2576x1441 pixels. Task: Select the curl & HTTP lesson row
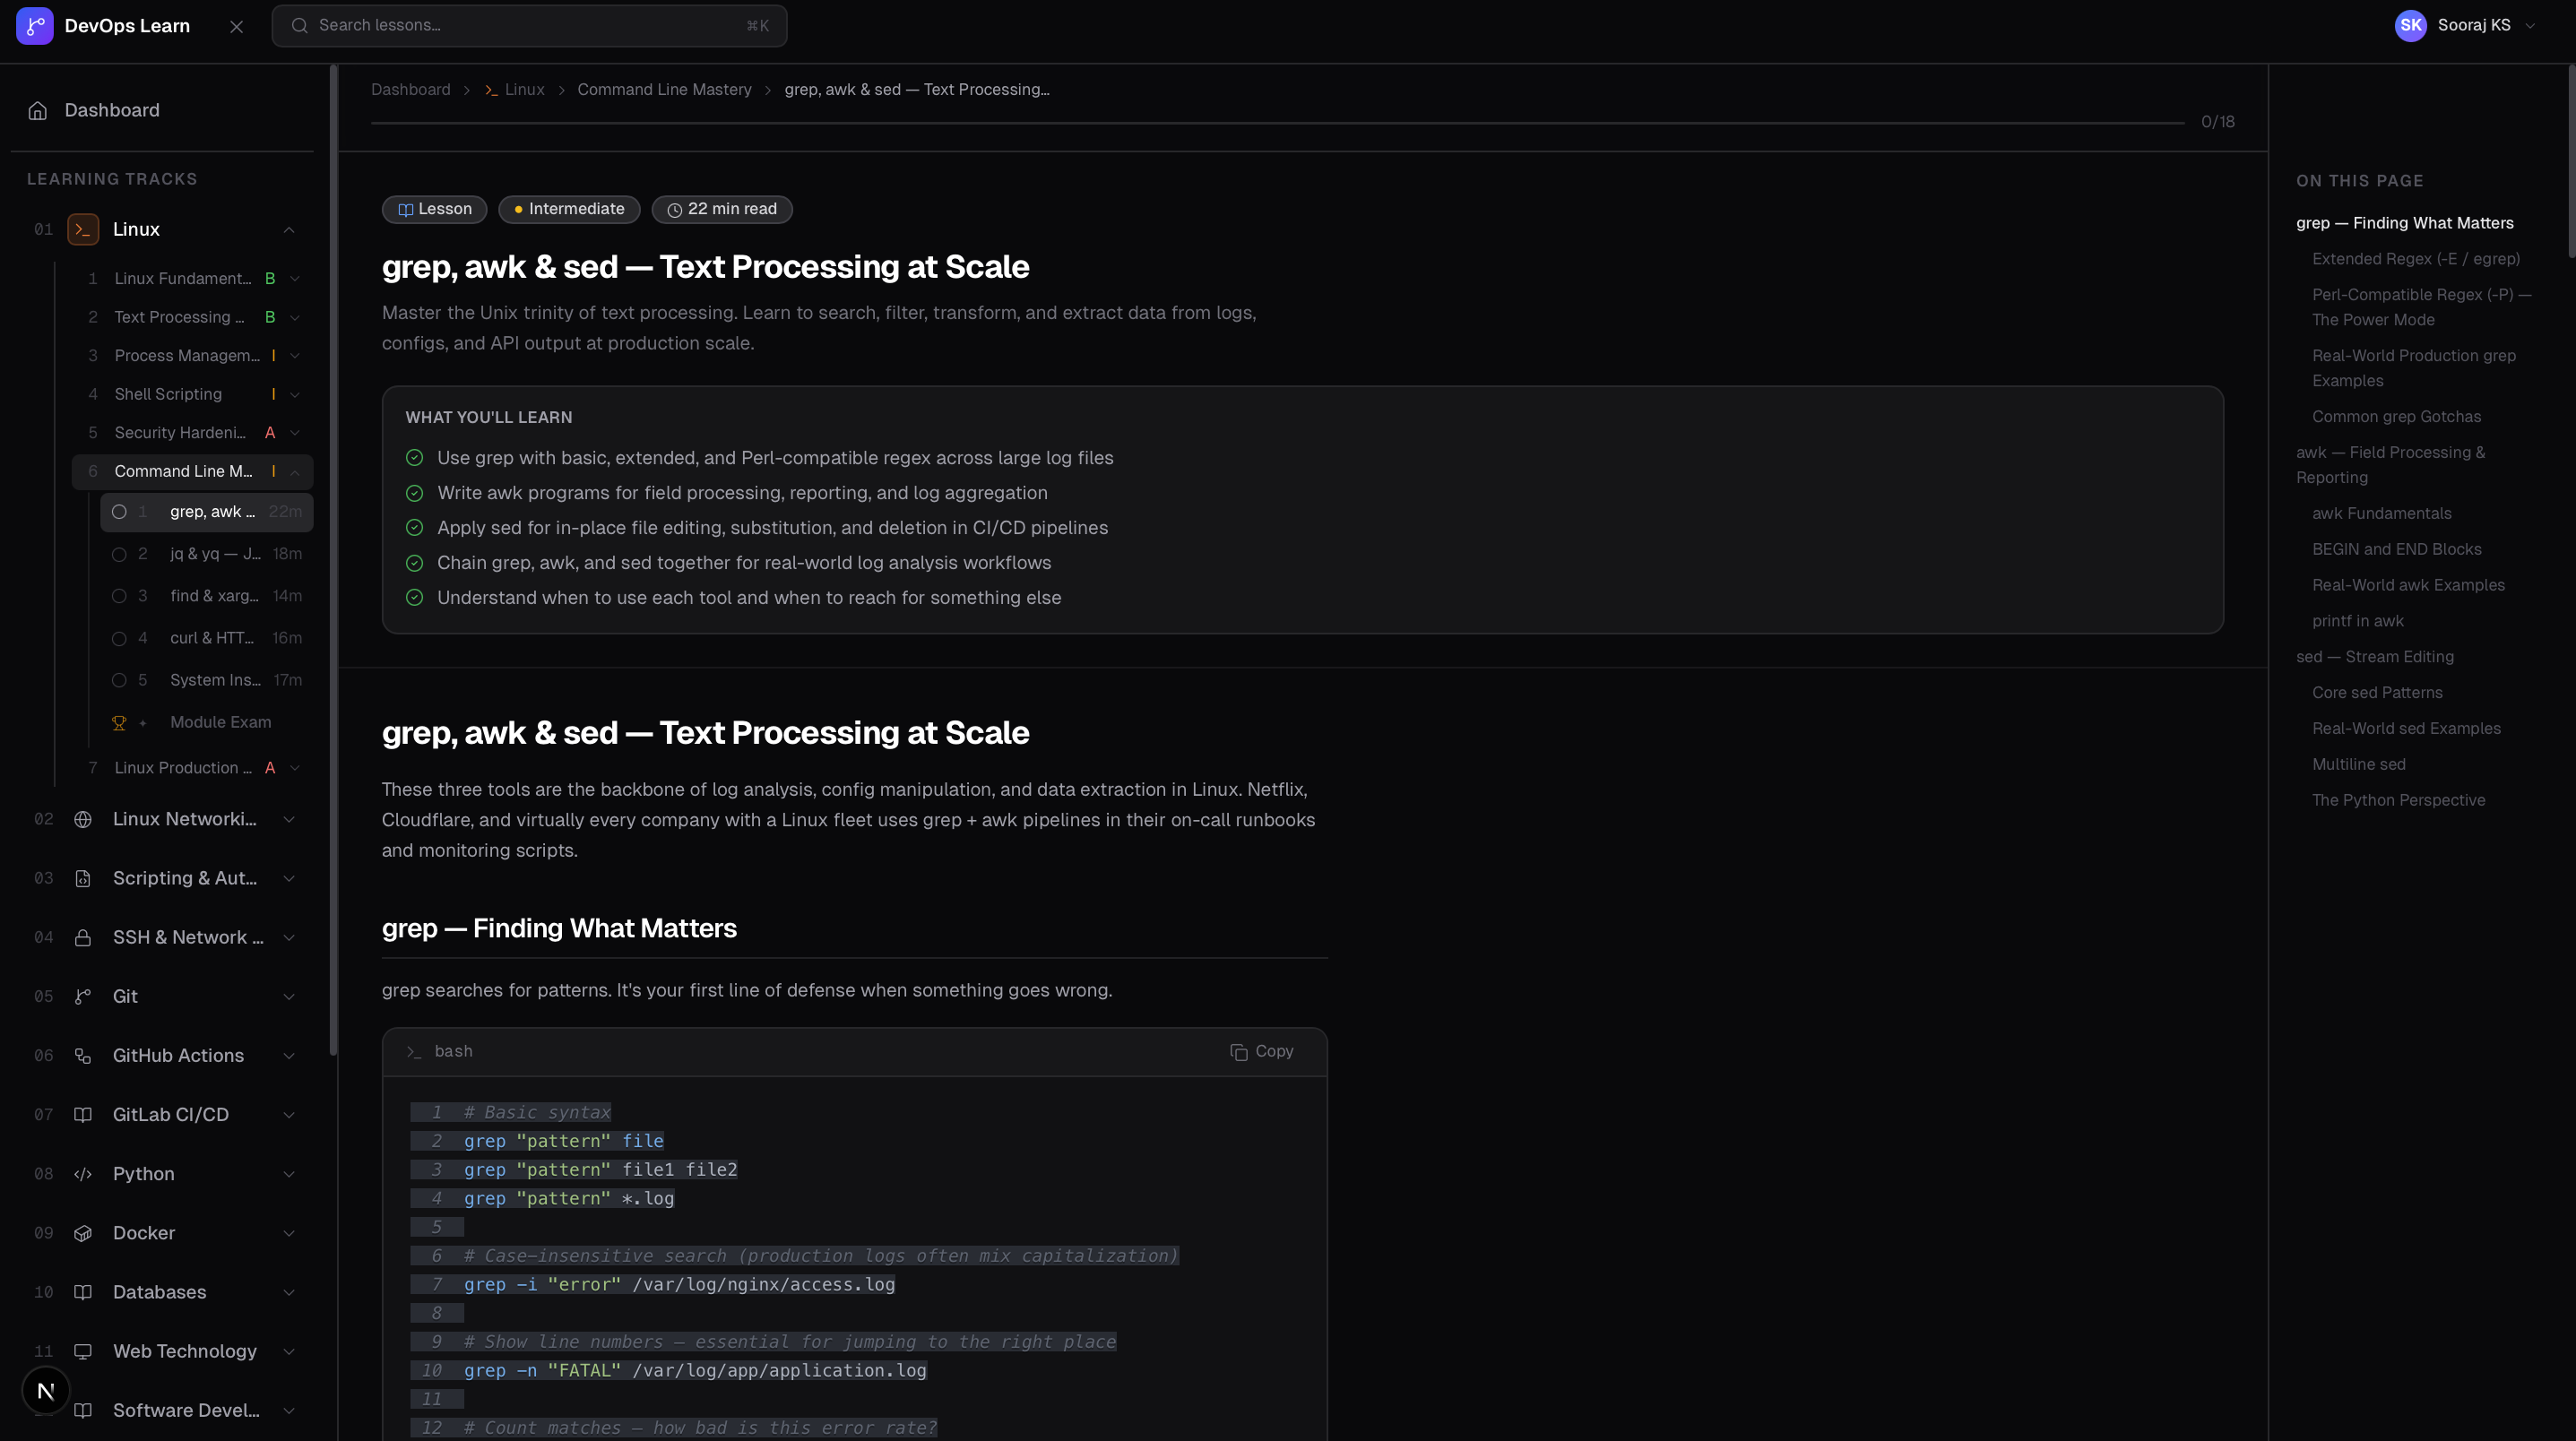click(206, 638)
